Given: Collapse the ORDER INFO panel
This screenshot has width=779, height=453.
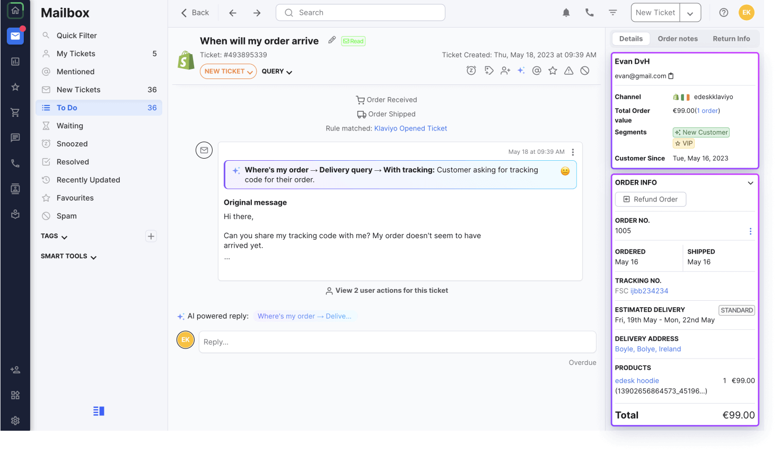Looking at the screenshot, I should 750,183.
